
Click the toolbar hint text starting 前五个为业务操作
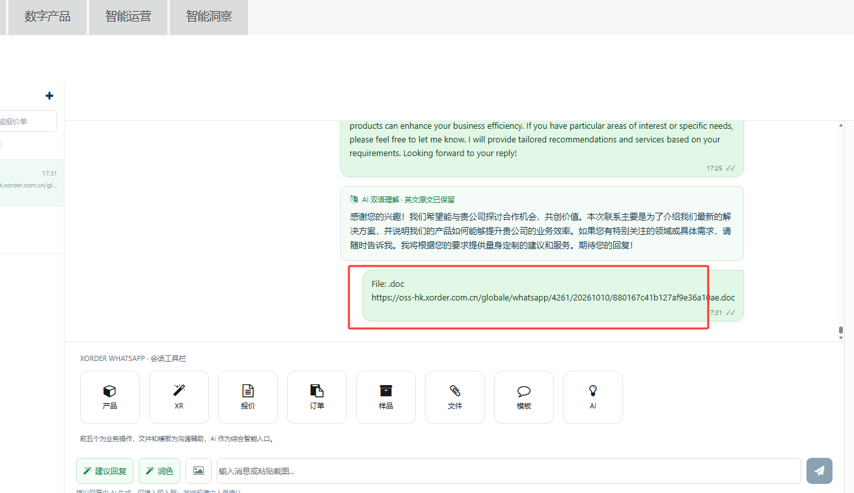[177, 439]
